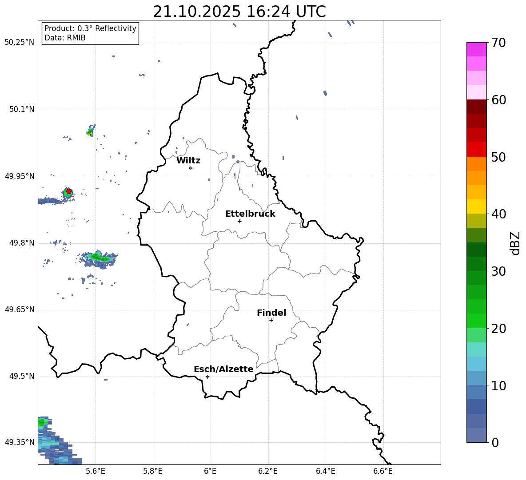Click the Findel city label

click(x=271, y=313)
